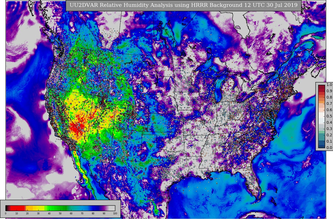Click the 0.7 label on right colorbar

coord(329,103)
